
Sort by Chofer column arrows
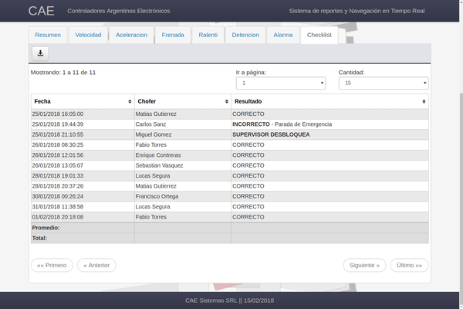coord(226,101)
